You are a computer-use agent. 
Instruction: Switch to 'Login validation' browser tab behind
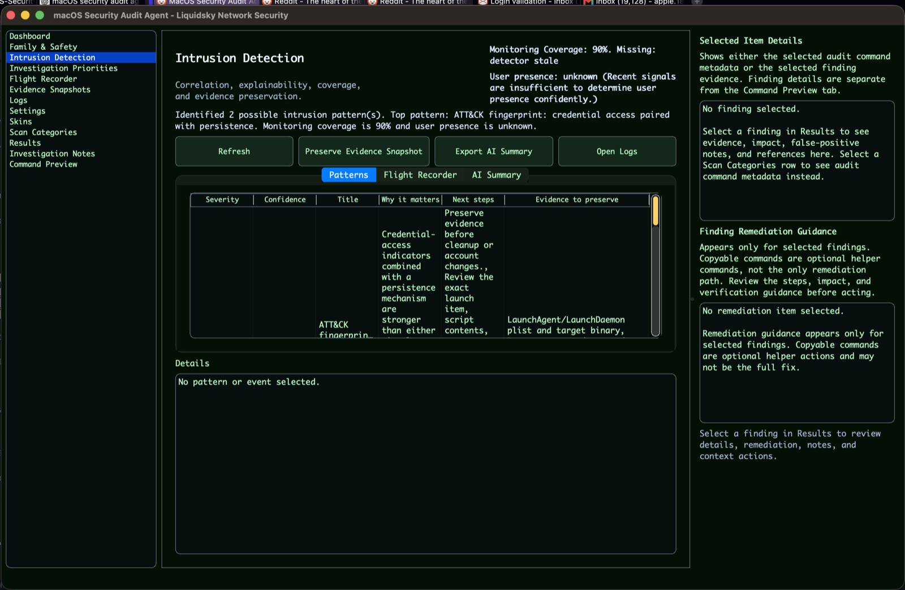tap(526, 2)
